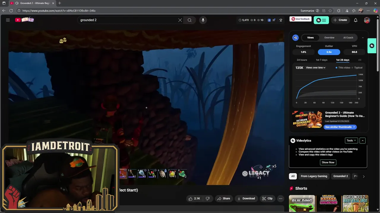Click the magnifier search button
380x213 pixels.
tap(189, 20)
